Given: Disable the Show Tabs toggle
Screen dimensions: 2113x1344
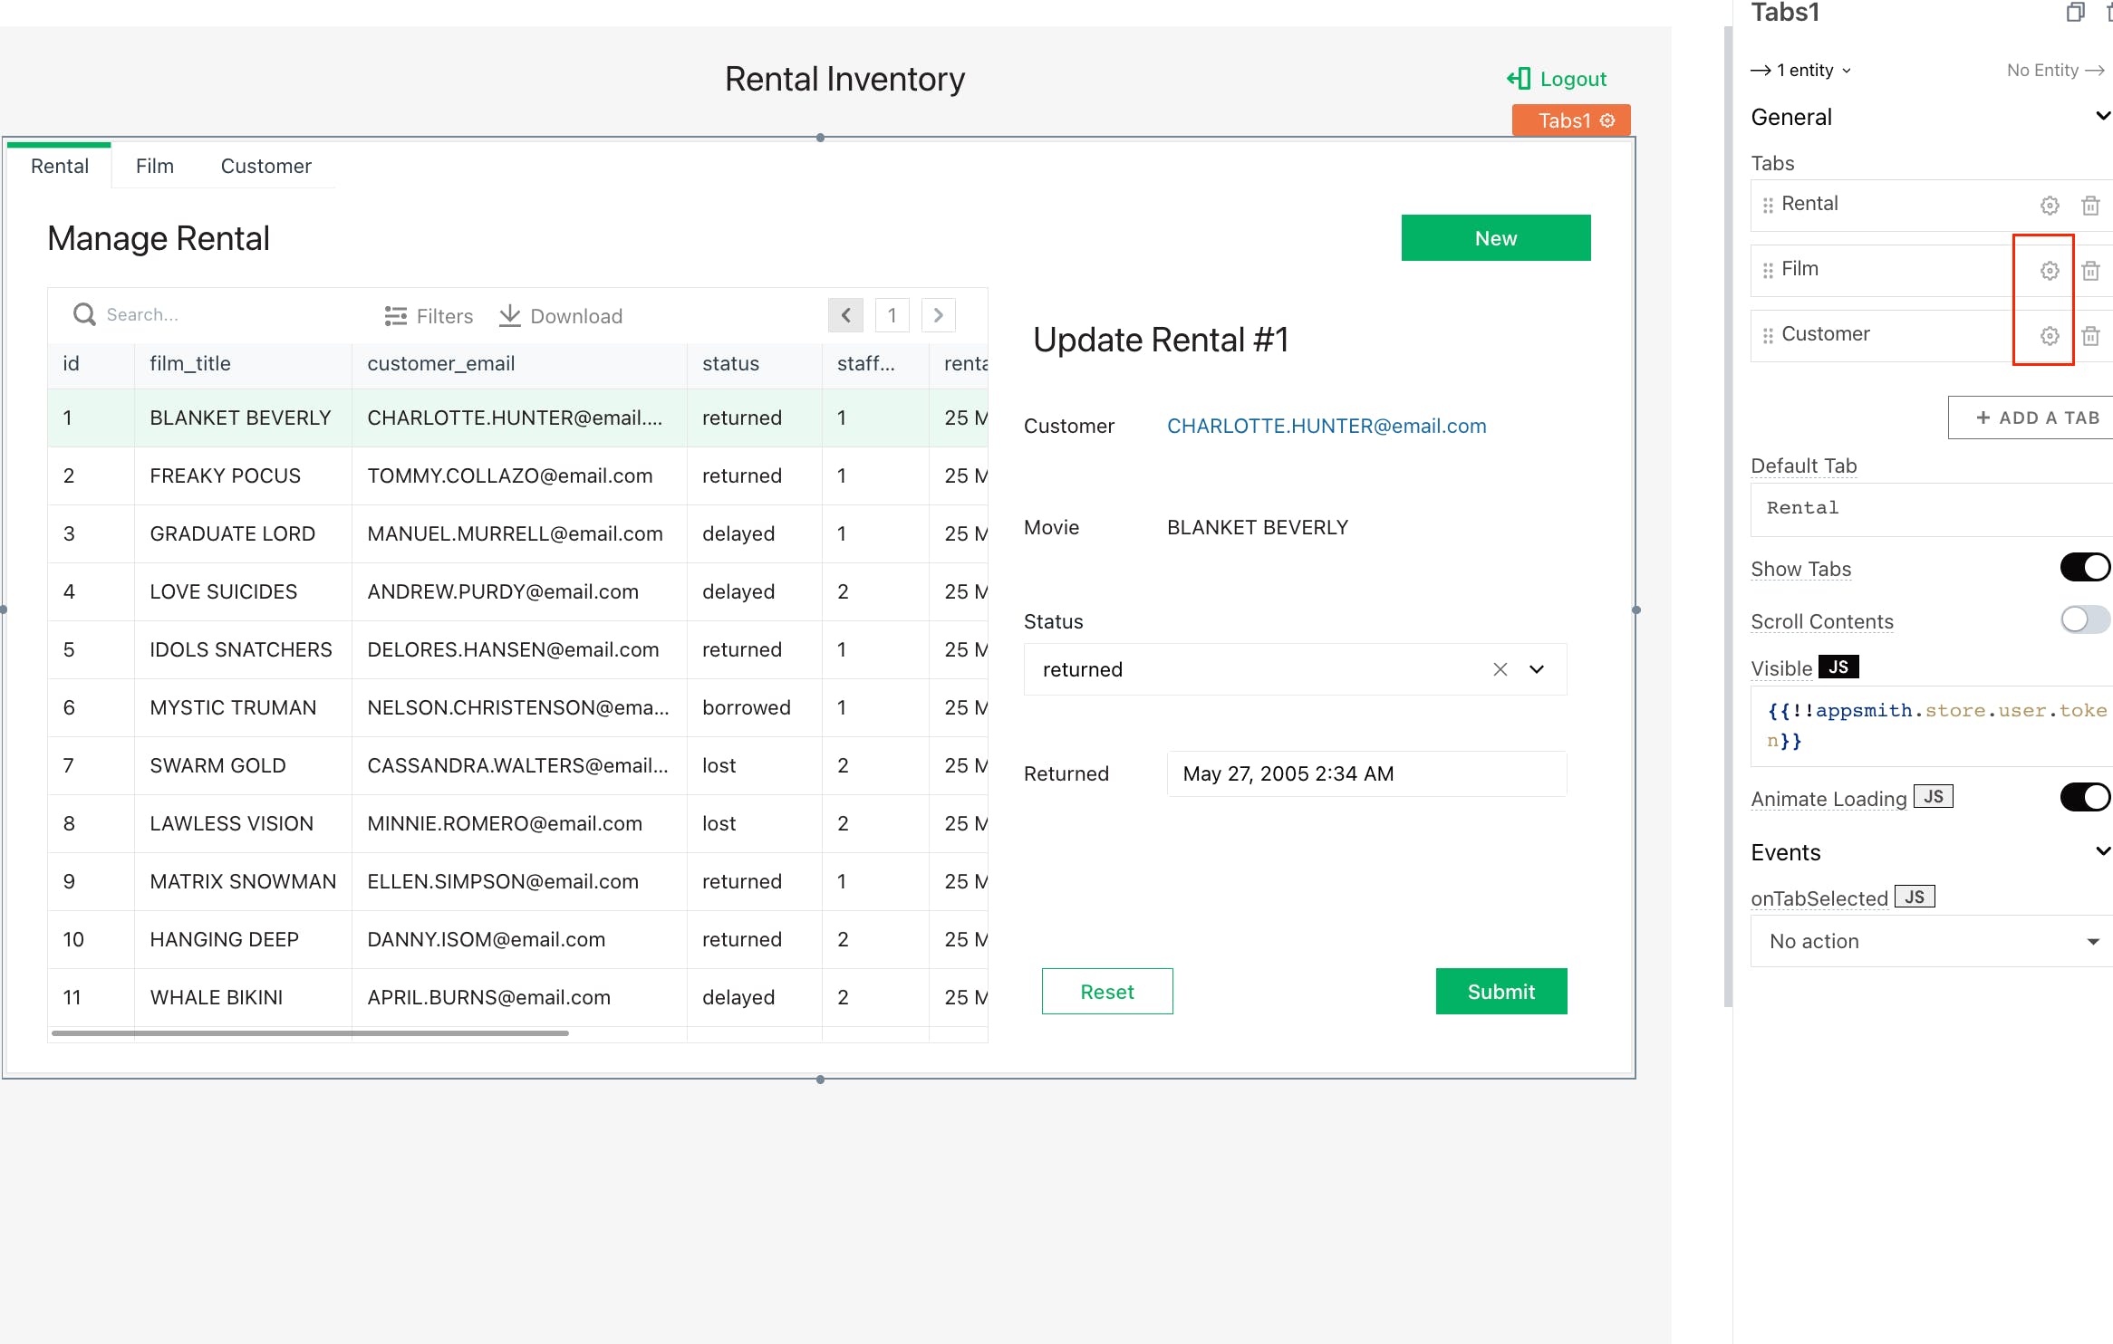Looking at the screenshot, I should click(x=2084, y=568).
